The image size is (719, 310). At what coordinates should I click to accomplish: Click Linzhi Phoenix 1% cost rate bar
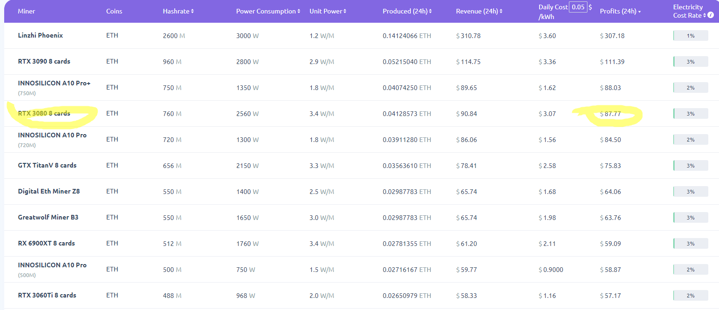click(x=691, y=36)
